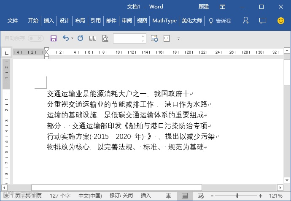Go to the 审阅 tab

tap(127, 21)
